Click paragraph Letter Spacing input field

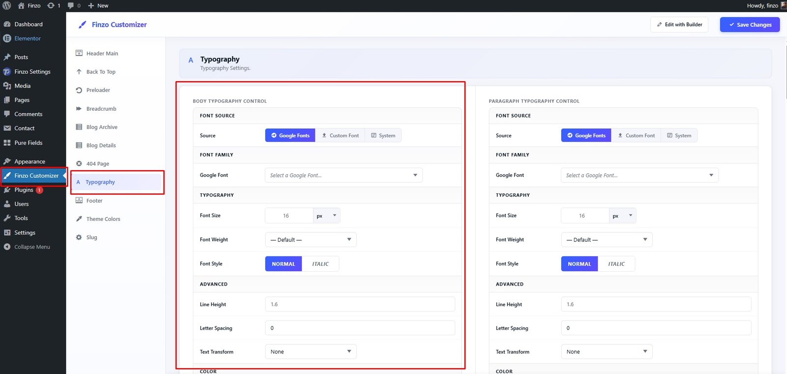(x=656, y=328)
